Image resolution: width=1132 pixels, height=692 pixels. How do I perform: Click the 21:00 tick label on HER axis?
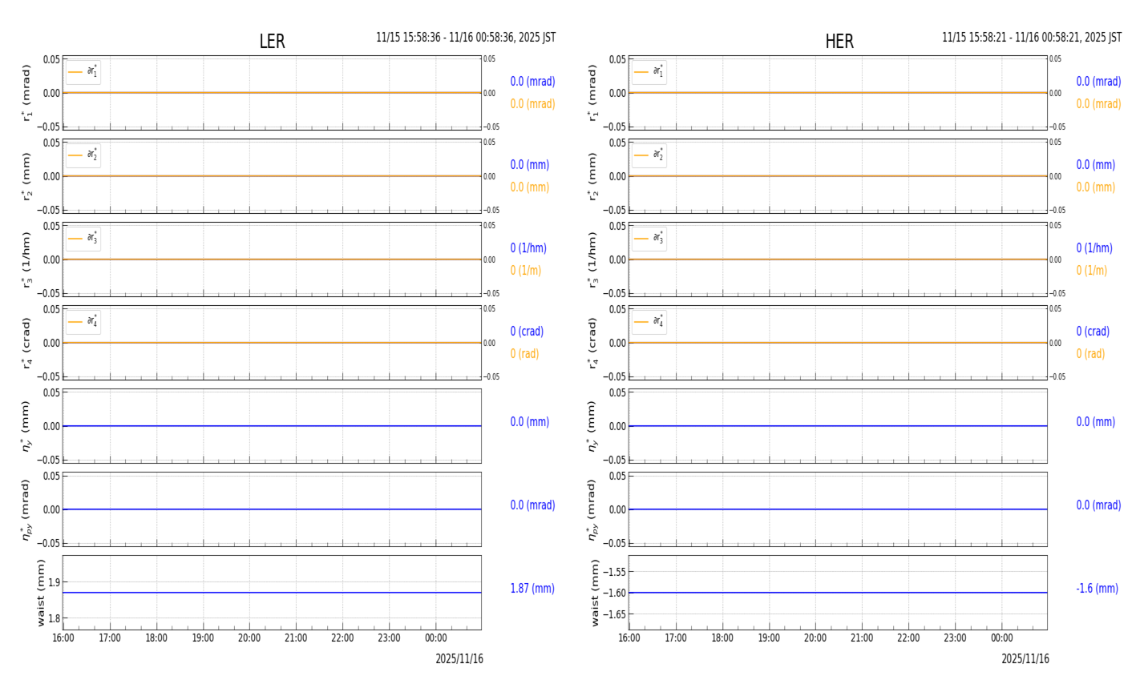(x=862, y=638)
